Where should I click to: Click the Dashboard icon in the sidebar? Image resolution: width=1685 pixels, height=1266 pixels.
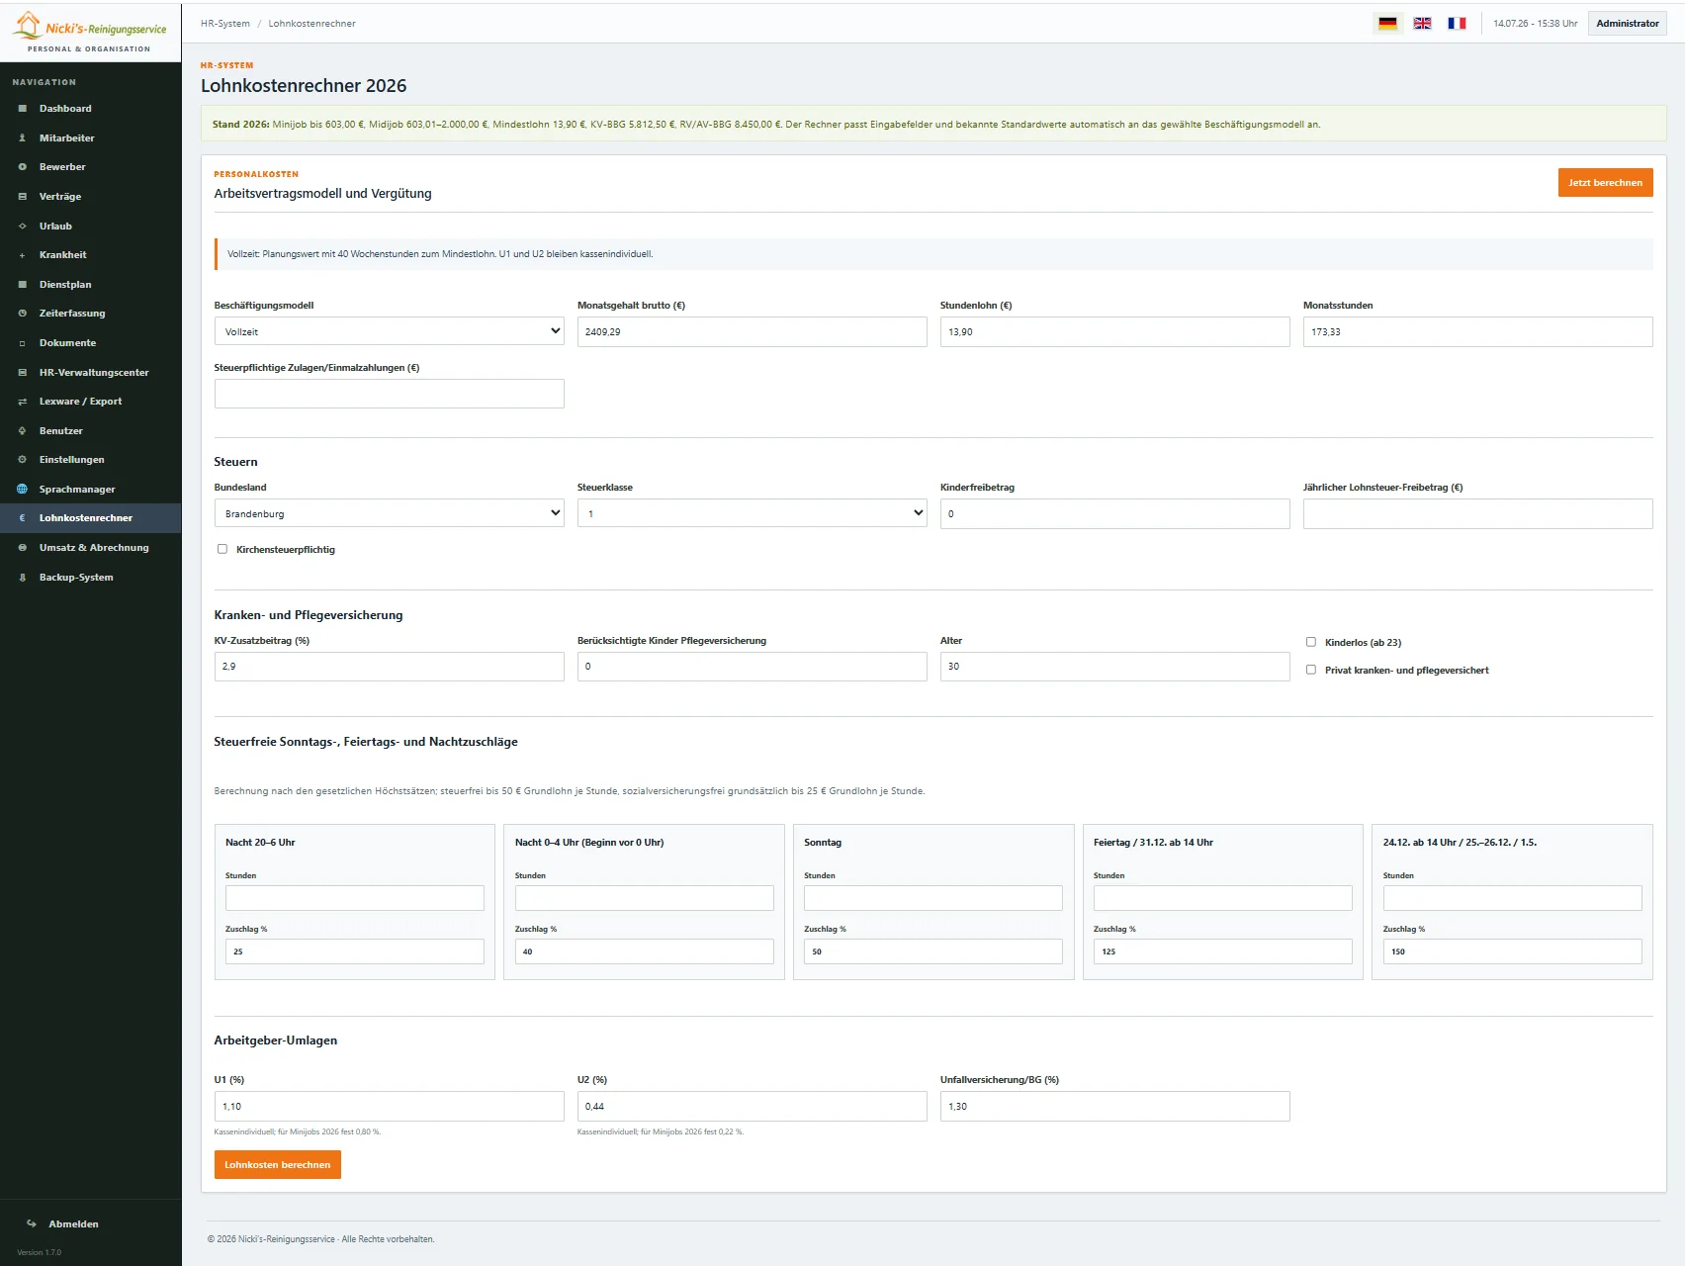pos(22,109)
